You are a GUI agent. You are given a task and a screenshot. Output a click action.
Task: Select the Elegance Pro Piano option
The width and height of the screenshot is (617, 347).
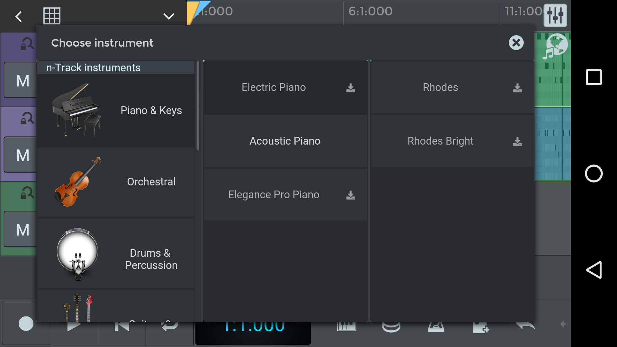click(x=273, y=194)
